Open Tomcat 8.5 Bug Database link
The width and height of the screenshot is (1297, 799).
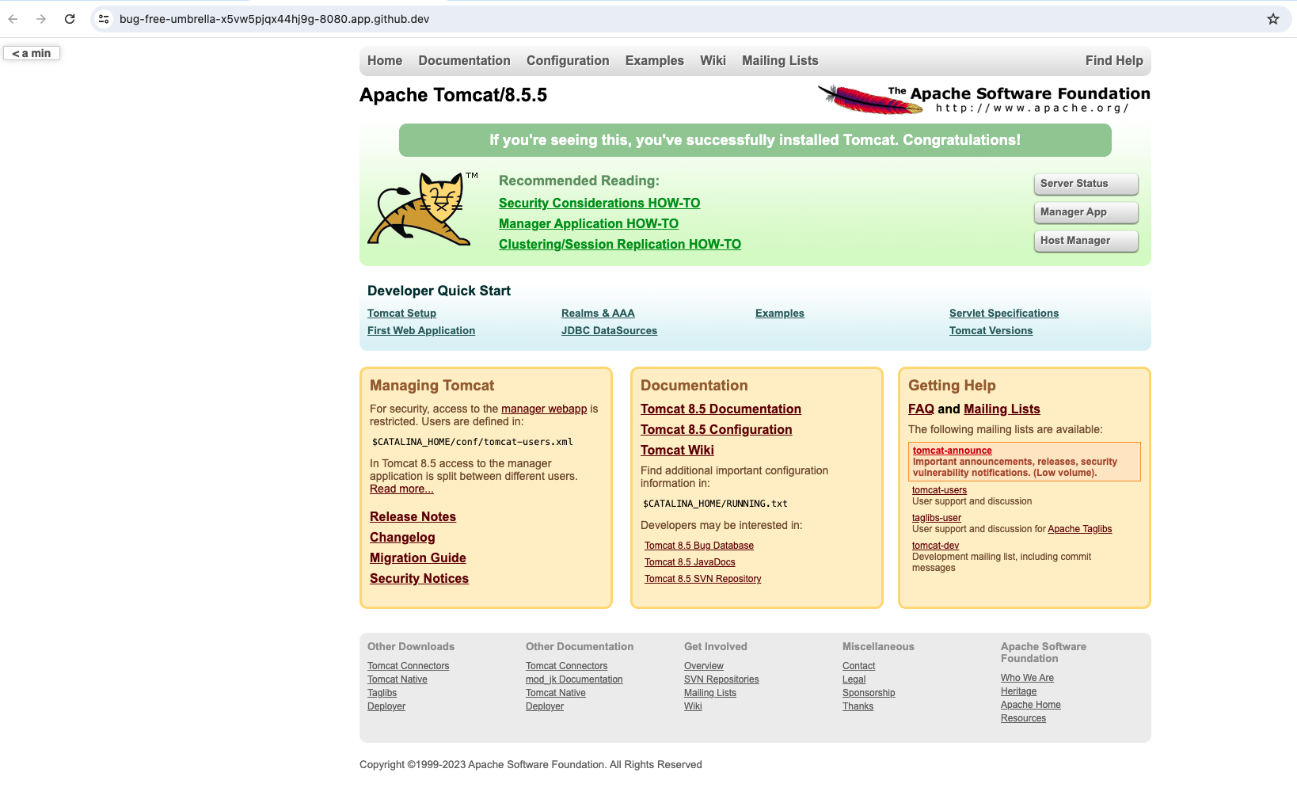click(x=699, y=546)
